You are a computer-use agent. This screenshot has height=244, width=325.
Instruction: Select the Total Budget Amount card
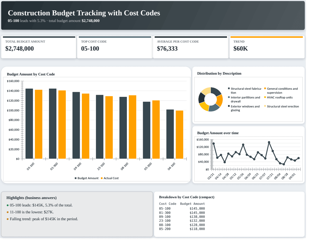coord(39,47)
